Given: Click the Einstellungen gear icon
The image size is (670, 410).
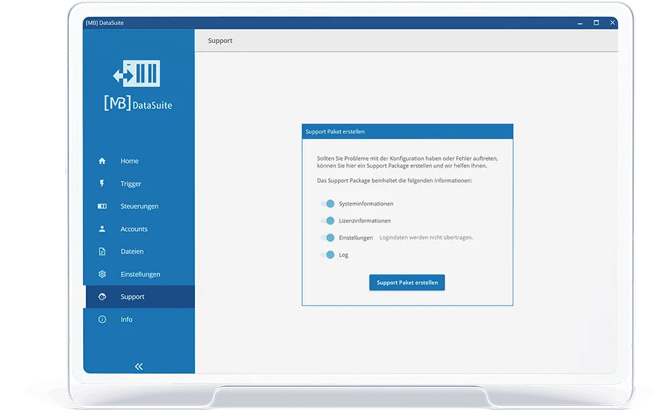Looking at the screenshot, I should tap(102, 274).
